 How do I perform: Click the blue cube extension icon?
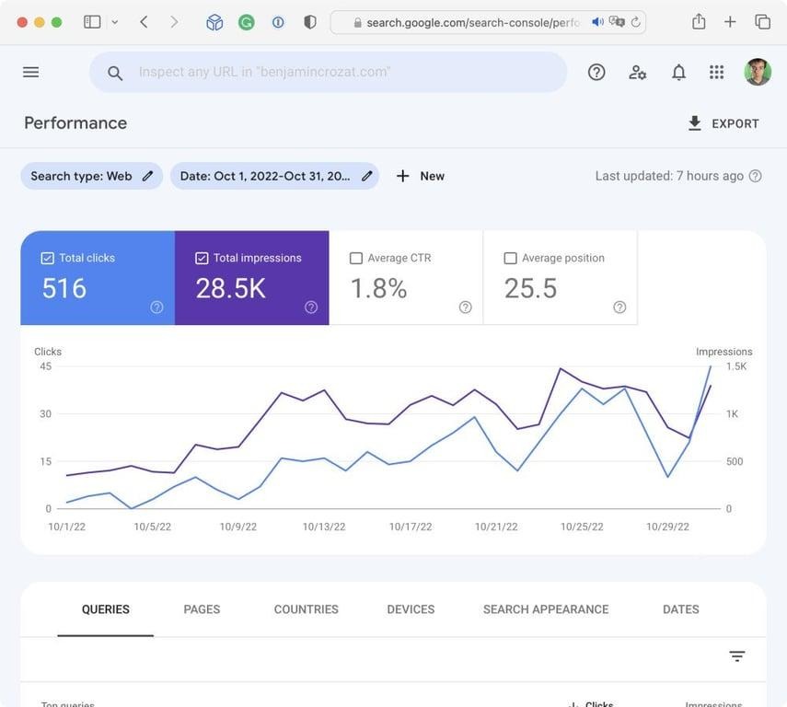click(x=214, y=22)
